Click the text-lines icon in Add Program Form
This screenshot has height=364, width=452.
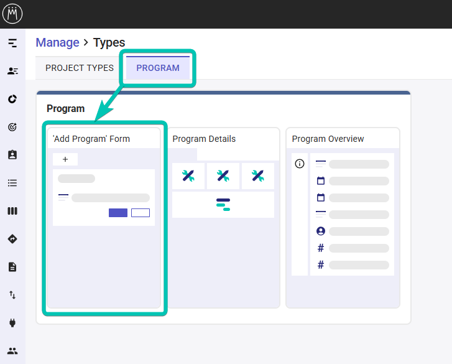click(63, 198)
